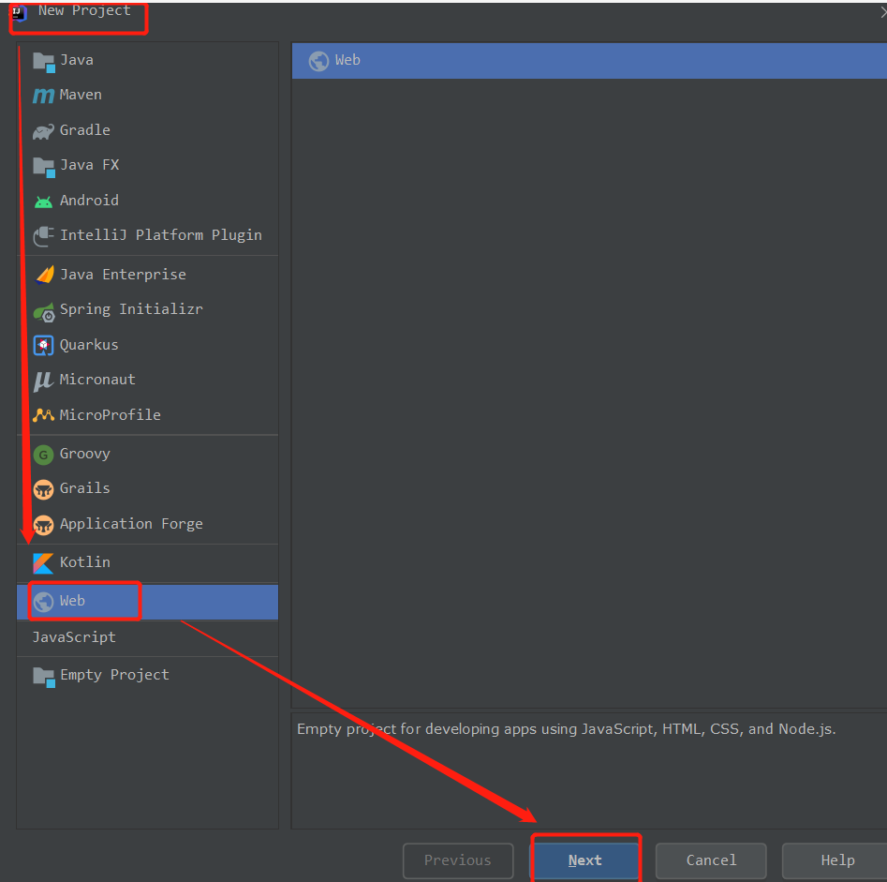Click the Java Enterprise sail icon
The width and height of the screenshot is (887, 882).
tap(45, 275)
